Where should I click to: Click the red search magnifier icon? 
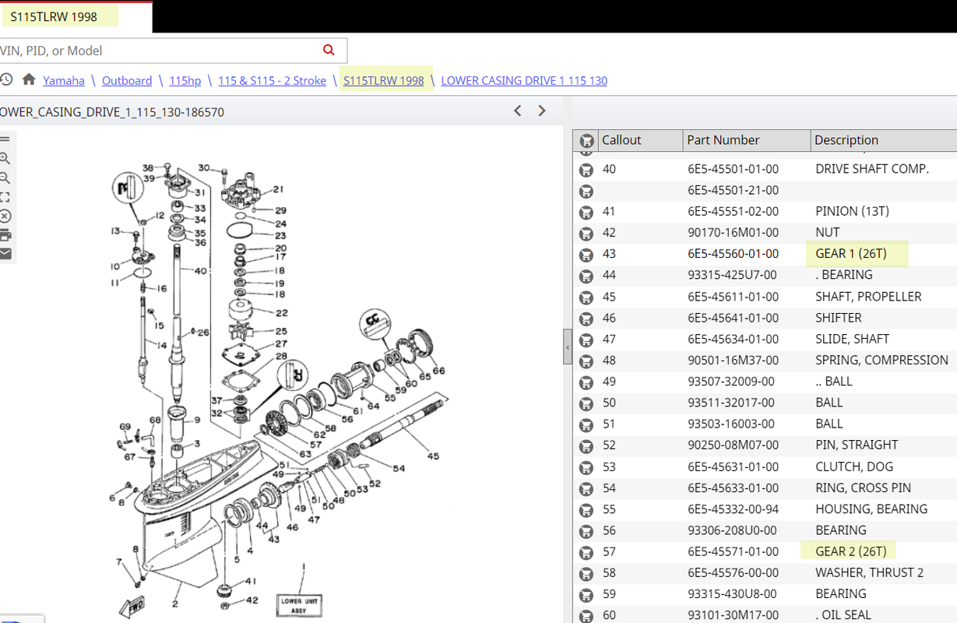pyautogui.click(x=329, y=50)
